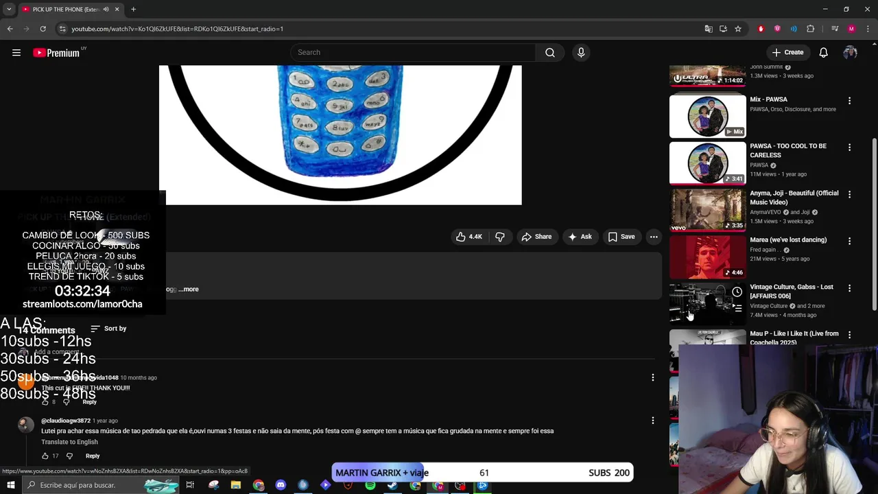Open Windows Start menu
The height and width of the screenshot is (494, 878).
click(10, 485)
